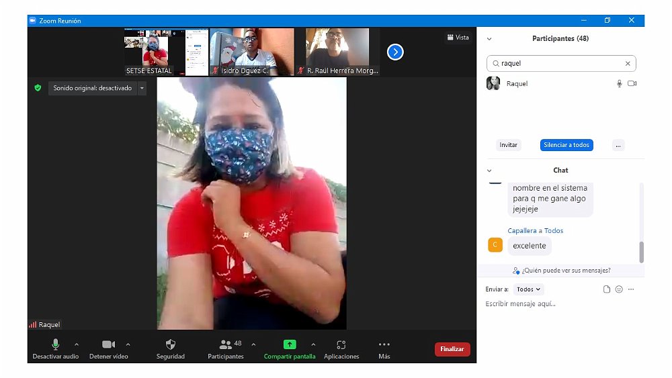Turn off camera with Detener video
This screenshot has width=672, height=378.
tap(108, 344)
